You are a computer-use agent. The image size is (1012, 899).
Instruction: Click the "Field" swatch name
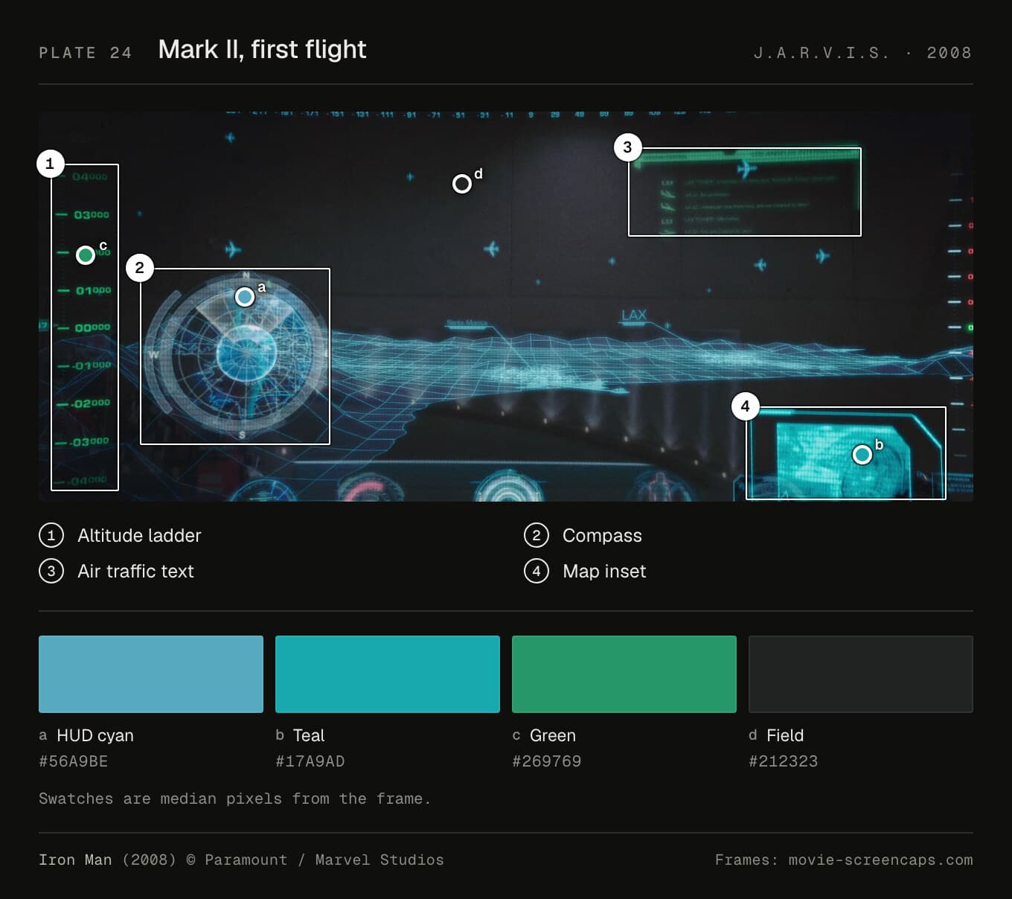tap(785, 735)
